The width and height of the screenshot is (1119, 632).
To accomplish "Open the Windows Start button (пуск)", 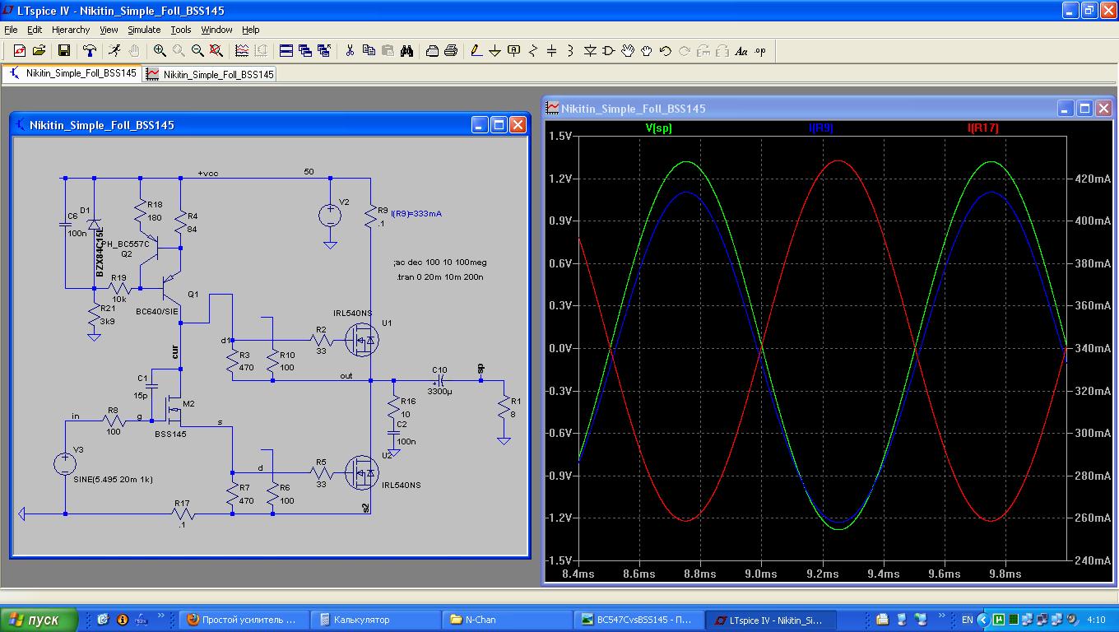I will tap(39, 620).
